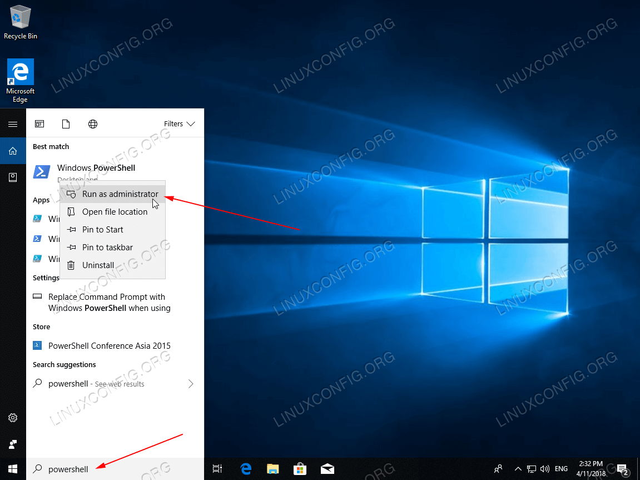This screenshot has height=480, width=640.
Task: Filter search results by Apps
Action: (39, 124)
